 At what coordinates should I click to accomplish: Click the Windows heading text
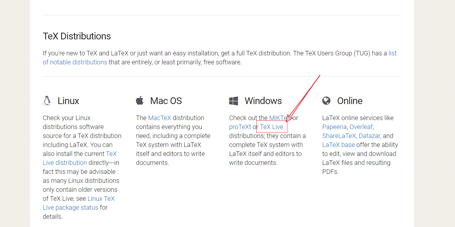[x=263, y=101]
